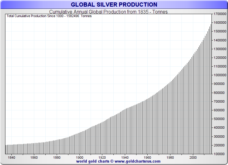Click the 1940 x-axis label
Screen dimensions: 228x165
coord(125,157)
